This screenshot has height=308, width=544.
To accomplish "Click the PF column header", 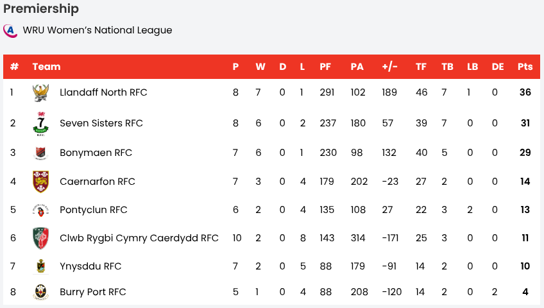I will pyautogui.click(x=325, y=67).
